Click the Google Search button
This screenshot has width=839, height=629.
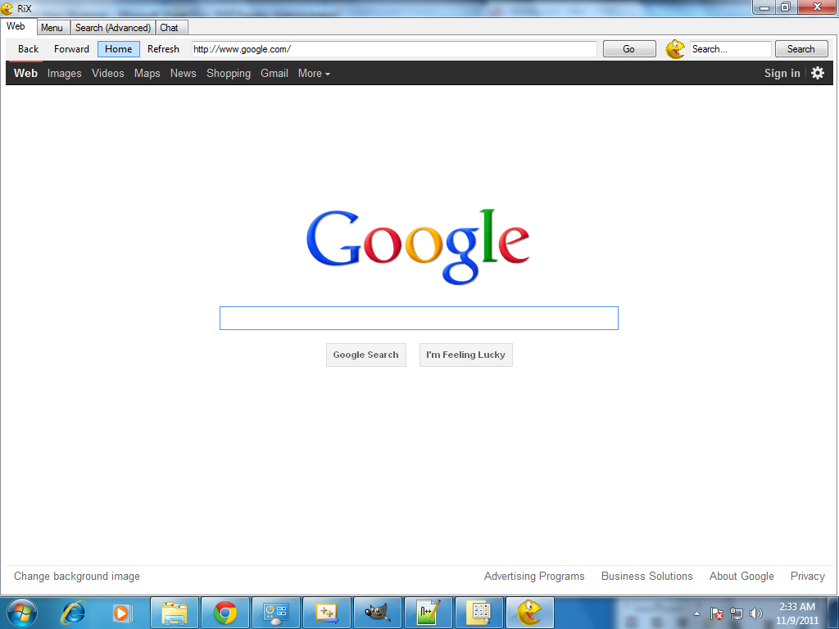(x=366, y=355)
